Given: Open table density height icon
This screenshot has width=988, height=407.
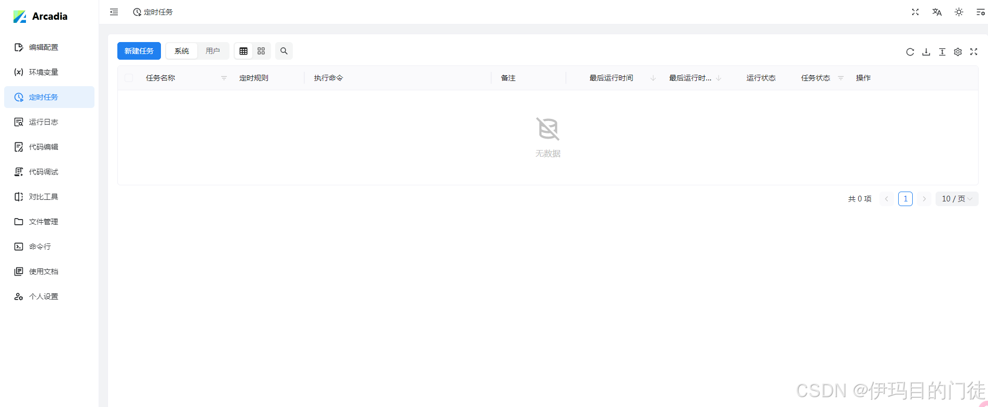Looking at the screenshot, I should [x=942, y=52].
